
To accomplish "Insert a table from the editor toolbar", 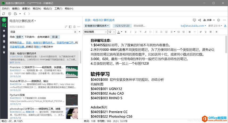I will click(x=189, y=32).
